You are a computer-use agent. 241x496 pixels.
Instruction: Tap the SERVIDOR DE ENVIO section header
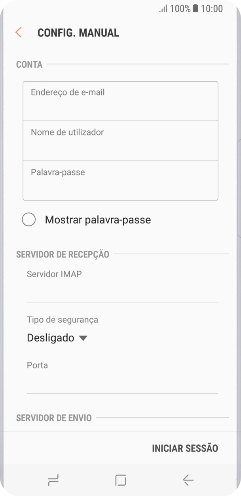pyautogui.click(x=54, y=418)
